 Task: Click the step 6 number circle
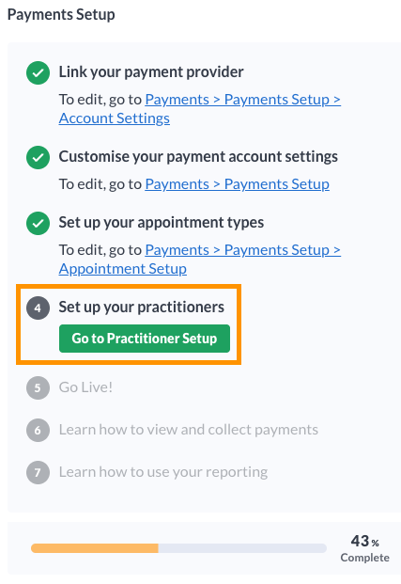(38, 430)
